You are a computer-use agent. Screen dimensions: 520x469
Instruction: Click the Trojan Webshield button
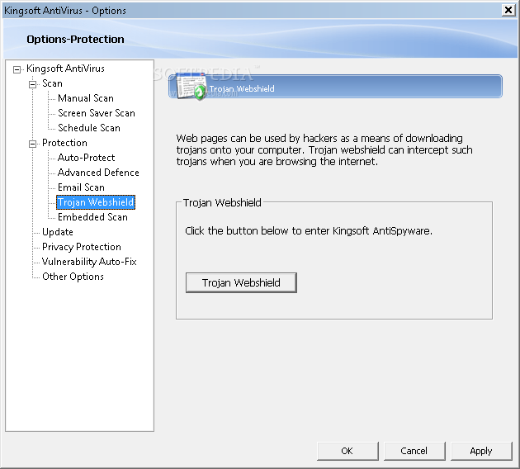241,283
